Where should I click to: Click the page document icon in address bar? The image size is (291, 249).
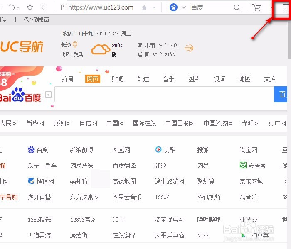(63, 7)
